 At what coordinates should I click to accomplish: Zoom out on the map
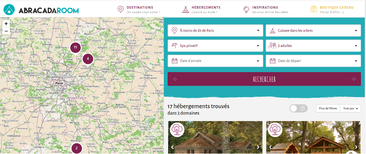[x=6, y=31]
